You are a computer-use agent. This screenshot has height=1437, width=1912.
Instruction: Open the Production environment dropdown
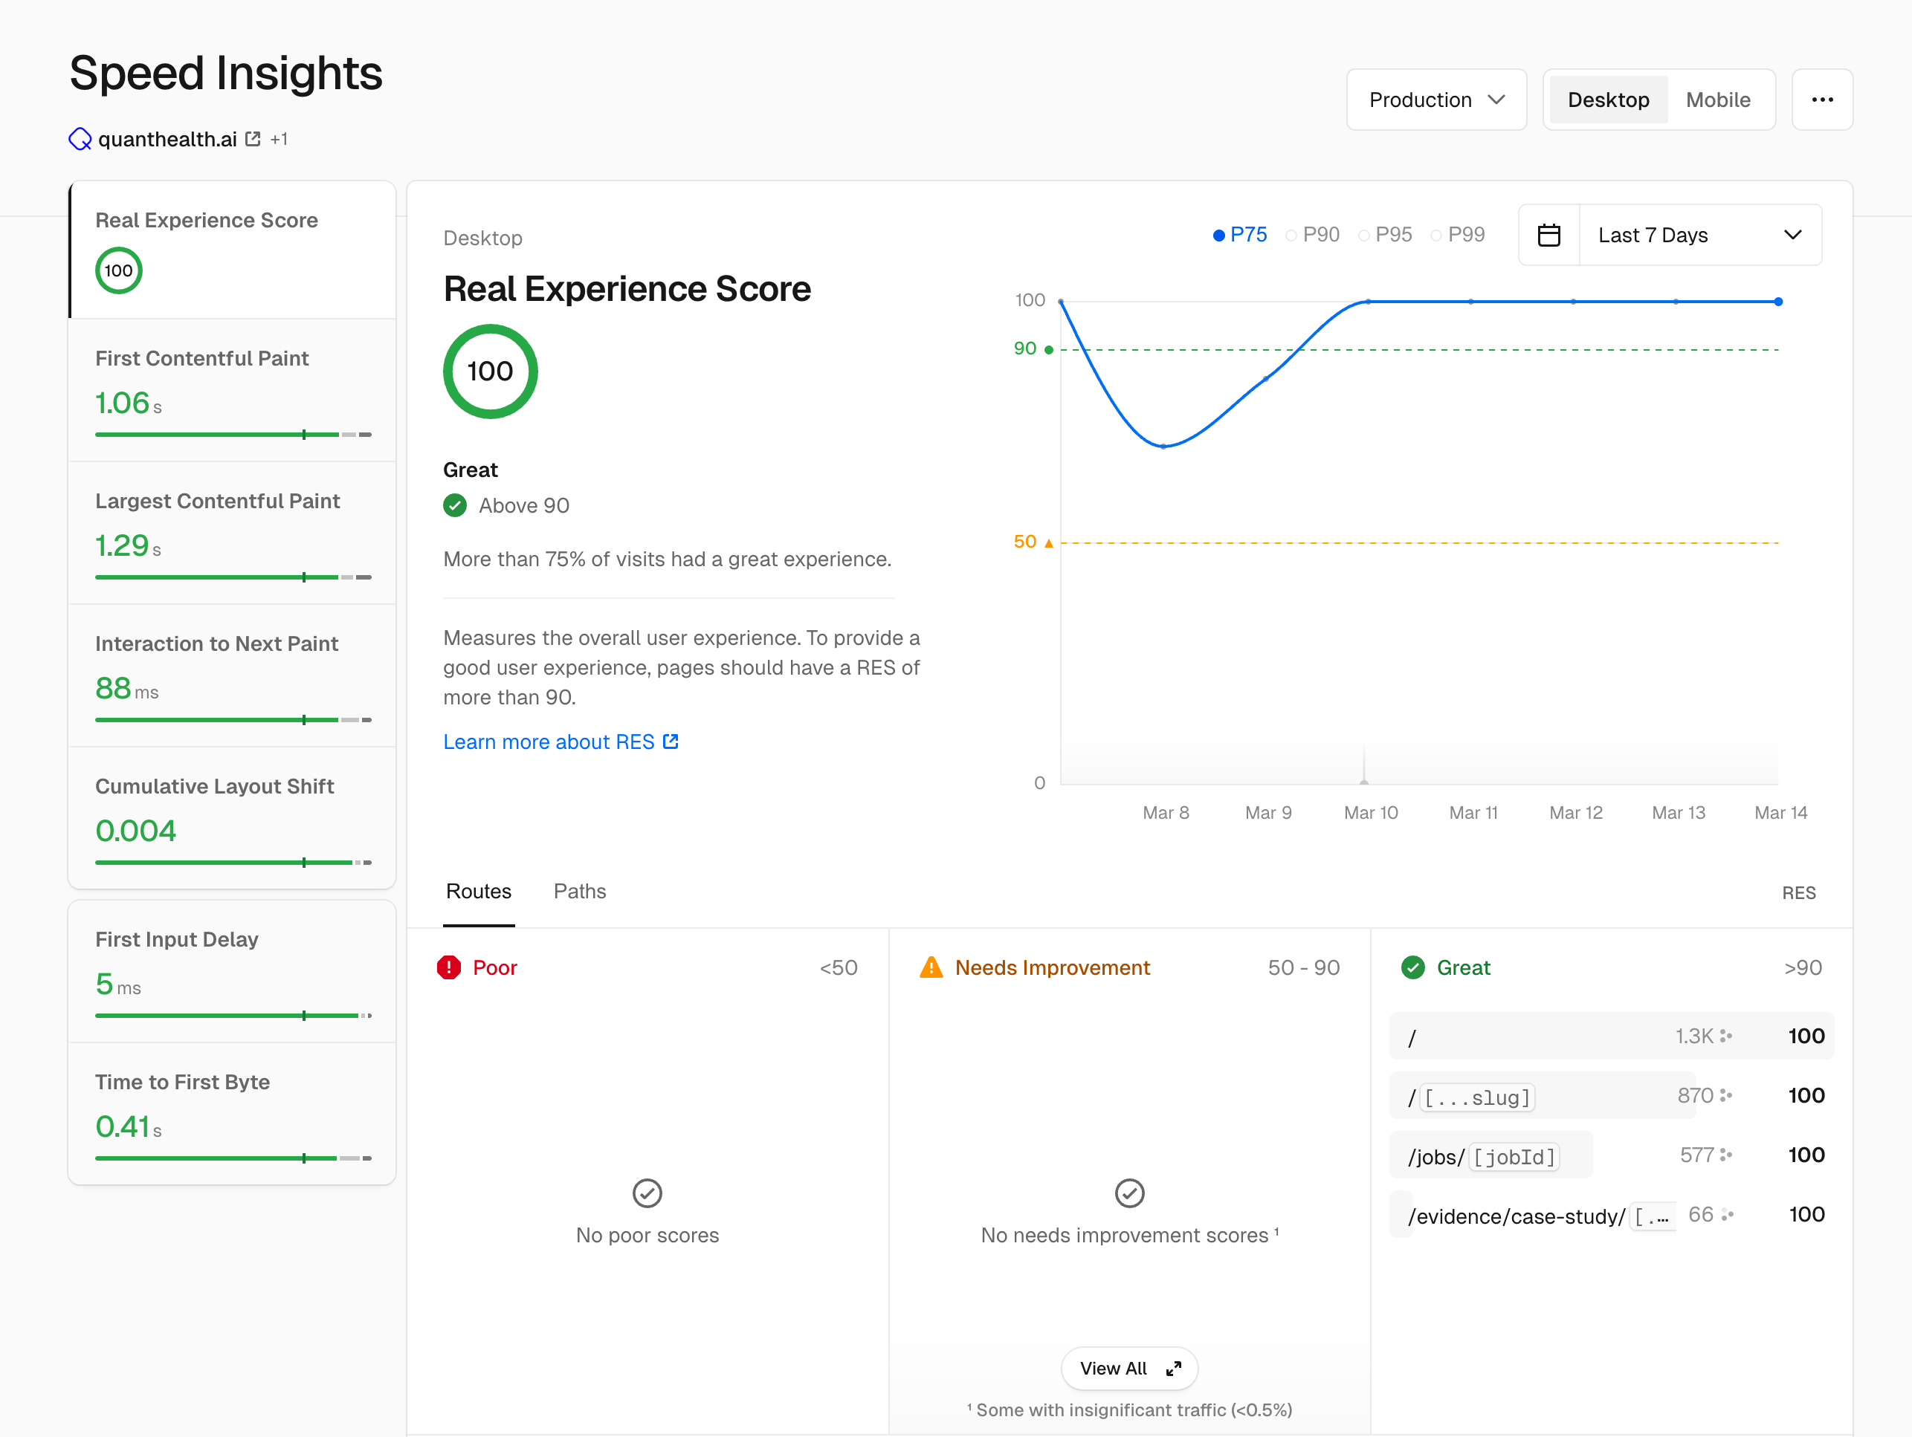(x=1435, y=100)
